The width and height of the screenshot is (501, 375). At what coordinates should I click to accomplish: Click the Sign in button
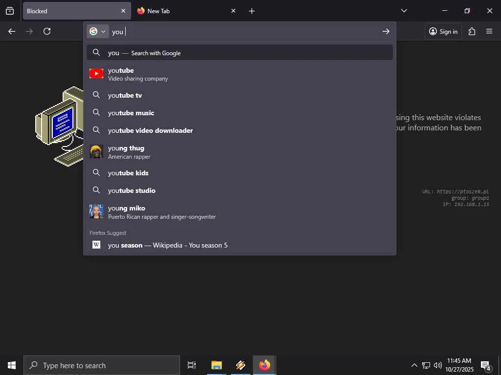[x=443, y=31]
